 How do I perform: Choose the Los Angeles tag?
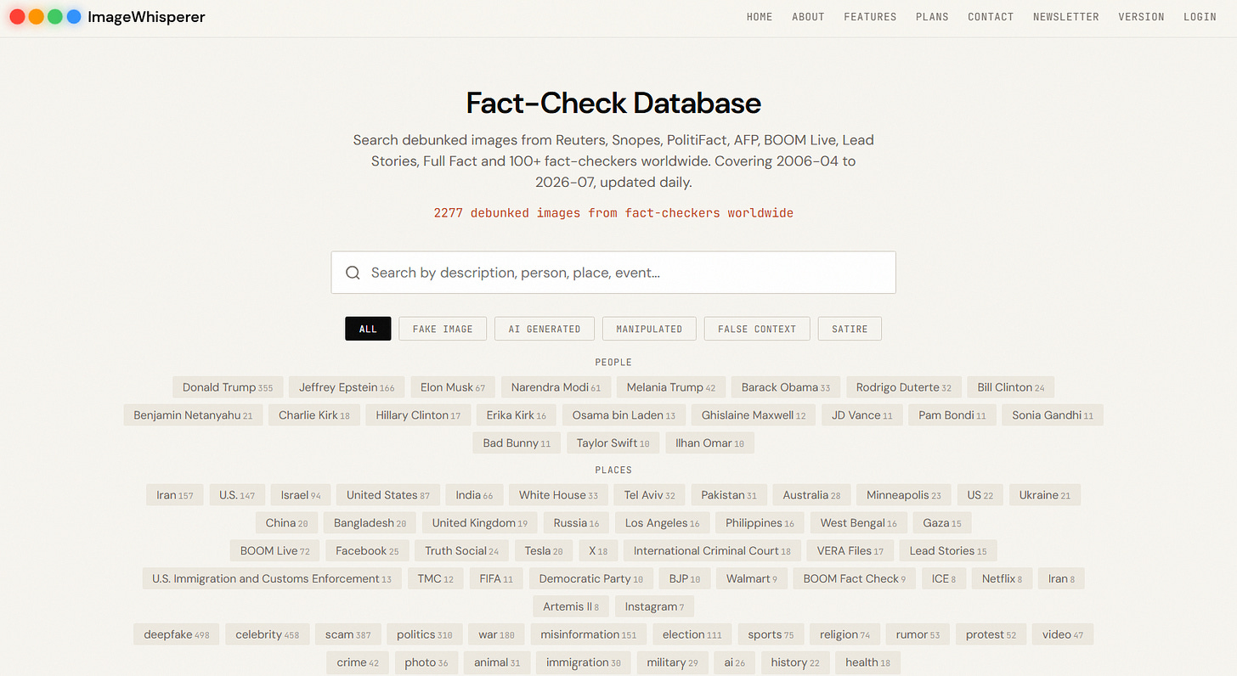tap(663, 523)
